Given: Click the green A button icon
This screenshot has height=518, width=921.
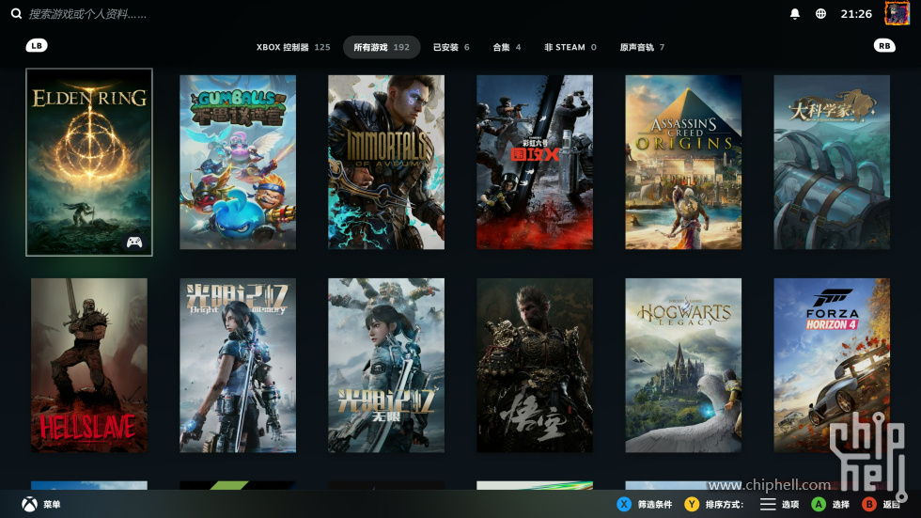Looking at the screenshot, I should tap(819, 504).
